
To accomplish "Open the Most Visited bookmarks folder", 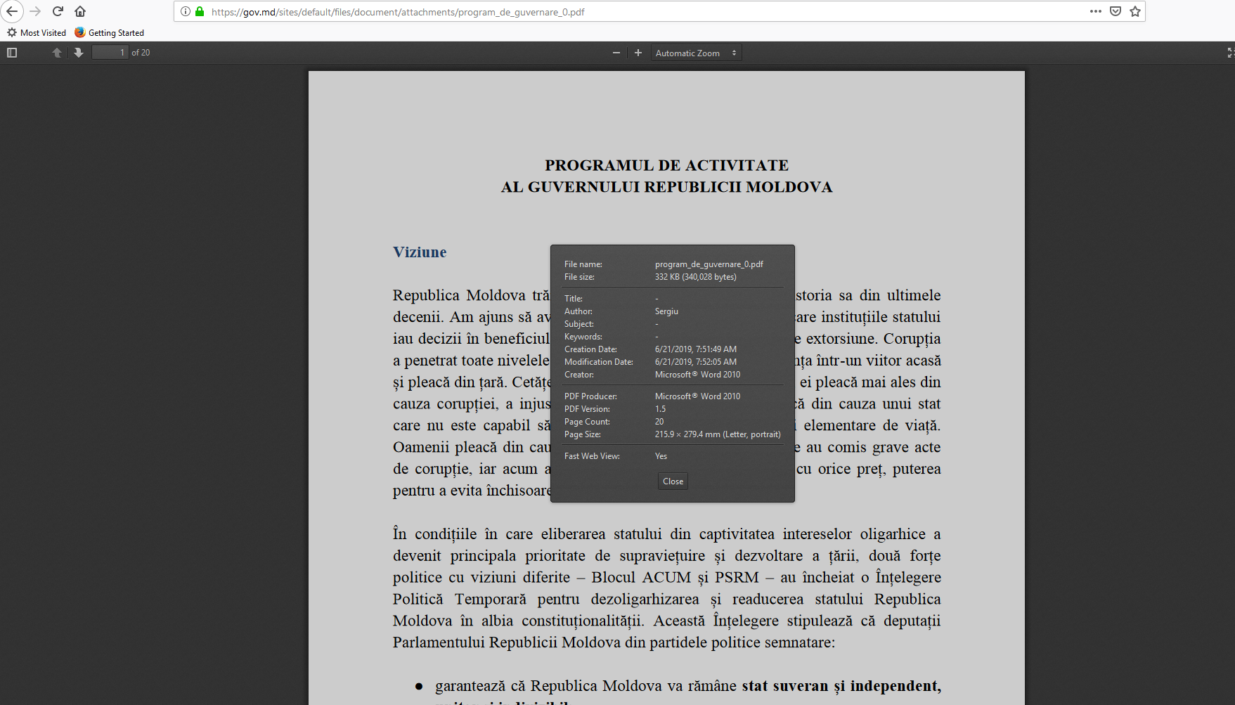I will [x=37, y=33].
